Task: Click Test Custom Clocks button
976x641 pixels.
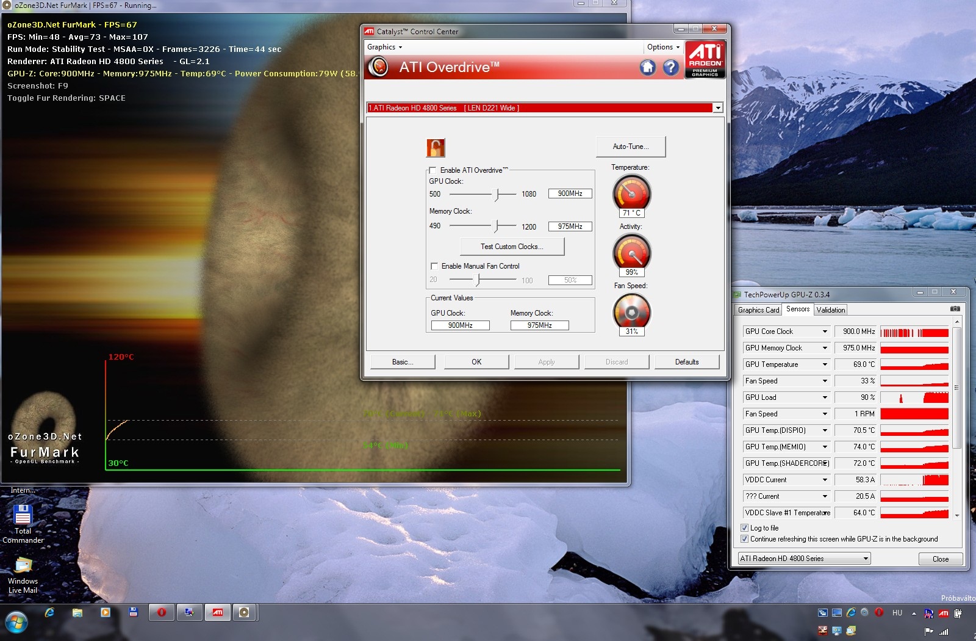Action: (x=512, y=247)
